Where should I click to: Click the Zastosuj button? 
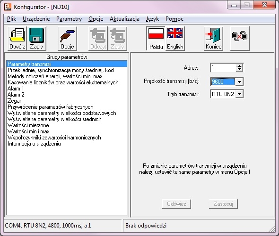(223, 204)
